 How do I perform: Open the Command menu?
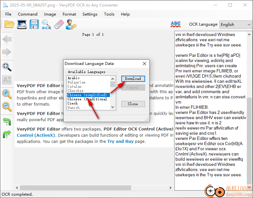pyautogui.click(x=28, y=14)
